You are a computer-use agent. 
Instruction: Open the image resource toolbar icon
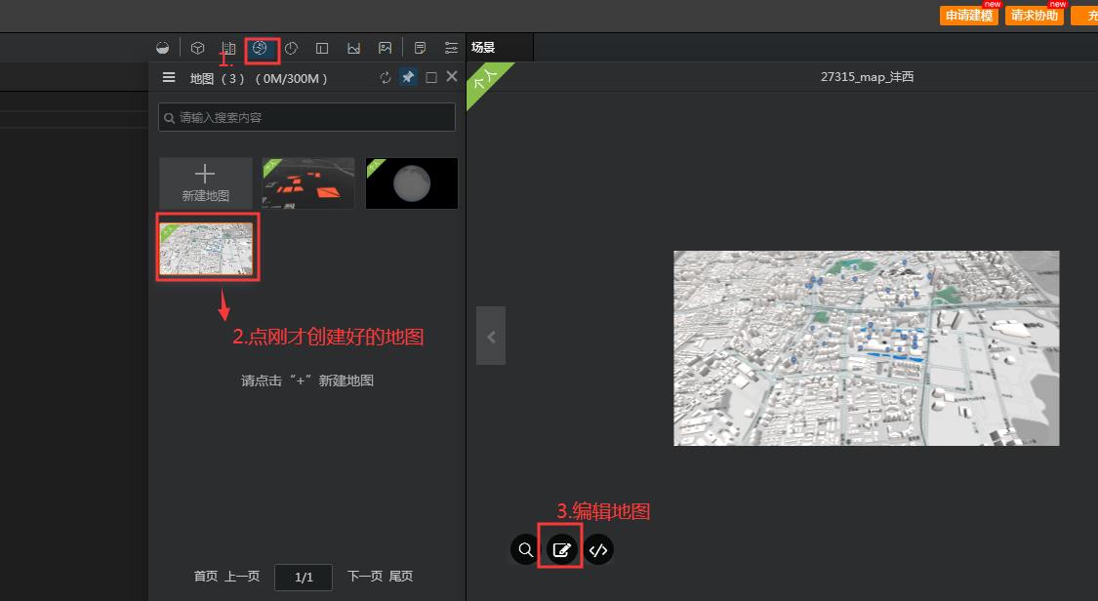tap(385, 47)
